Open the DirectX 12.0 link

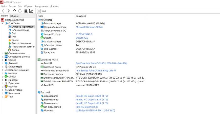pyautogui.click(x=82, y=38)
